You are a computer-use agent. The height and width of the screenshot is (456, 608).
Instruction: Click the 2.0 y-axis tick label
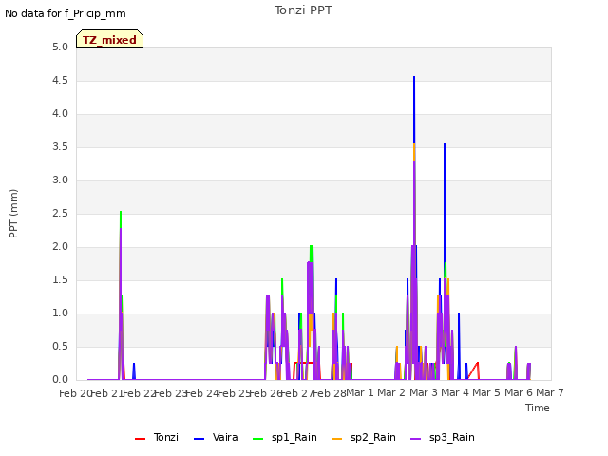60,247
